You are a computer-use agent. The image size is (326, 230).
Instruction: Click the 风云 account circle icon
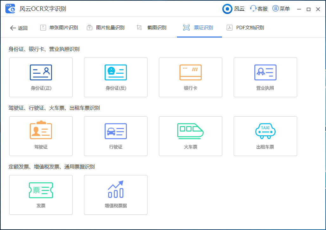click(227, 9)
